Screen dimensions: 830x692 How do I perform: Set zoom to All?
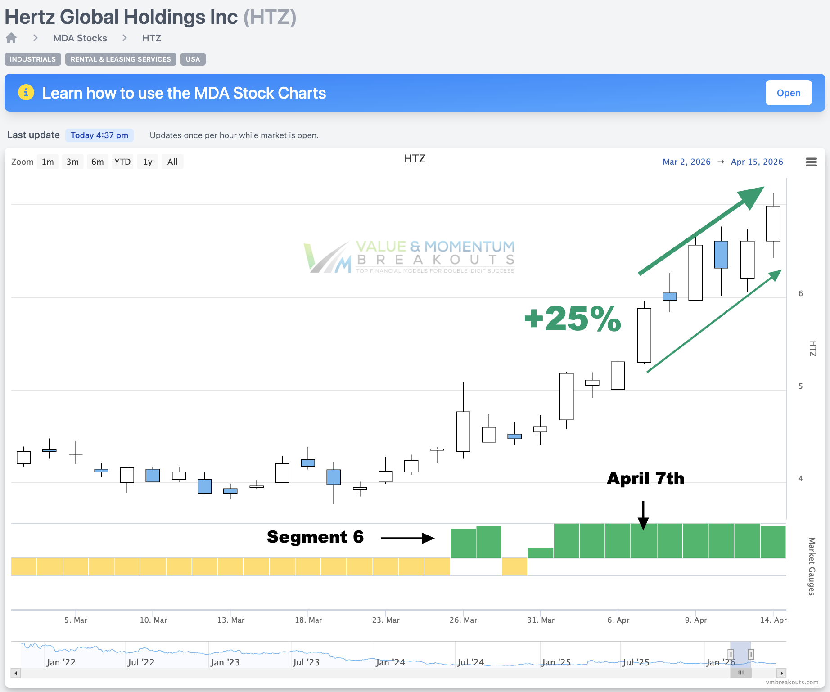click(172, 162)
